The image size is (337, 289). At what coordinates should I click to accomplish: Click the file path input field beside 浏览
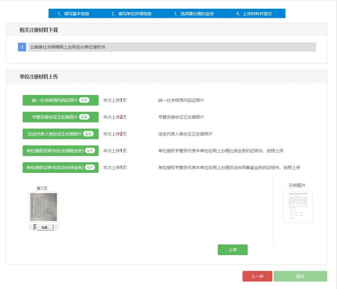point(35,227)
